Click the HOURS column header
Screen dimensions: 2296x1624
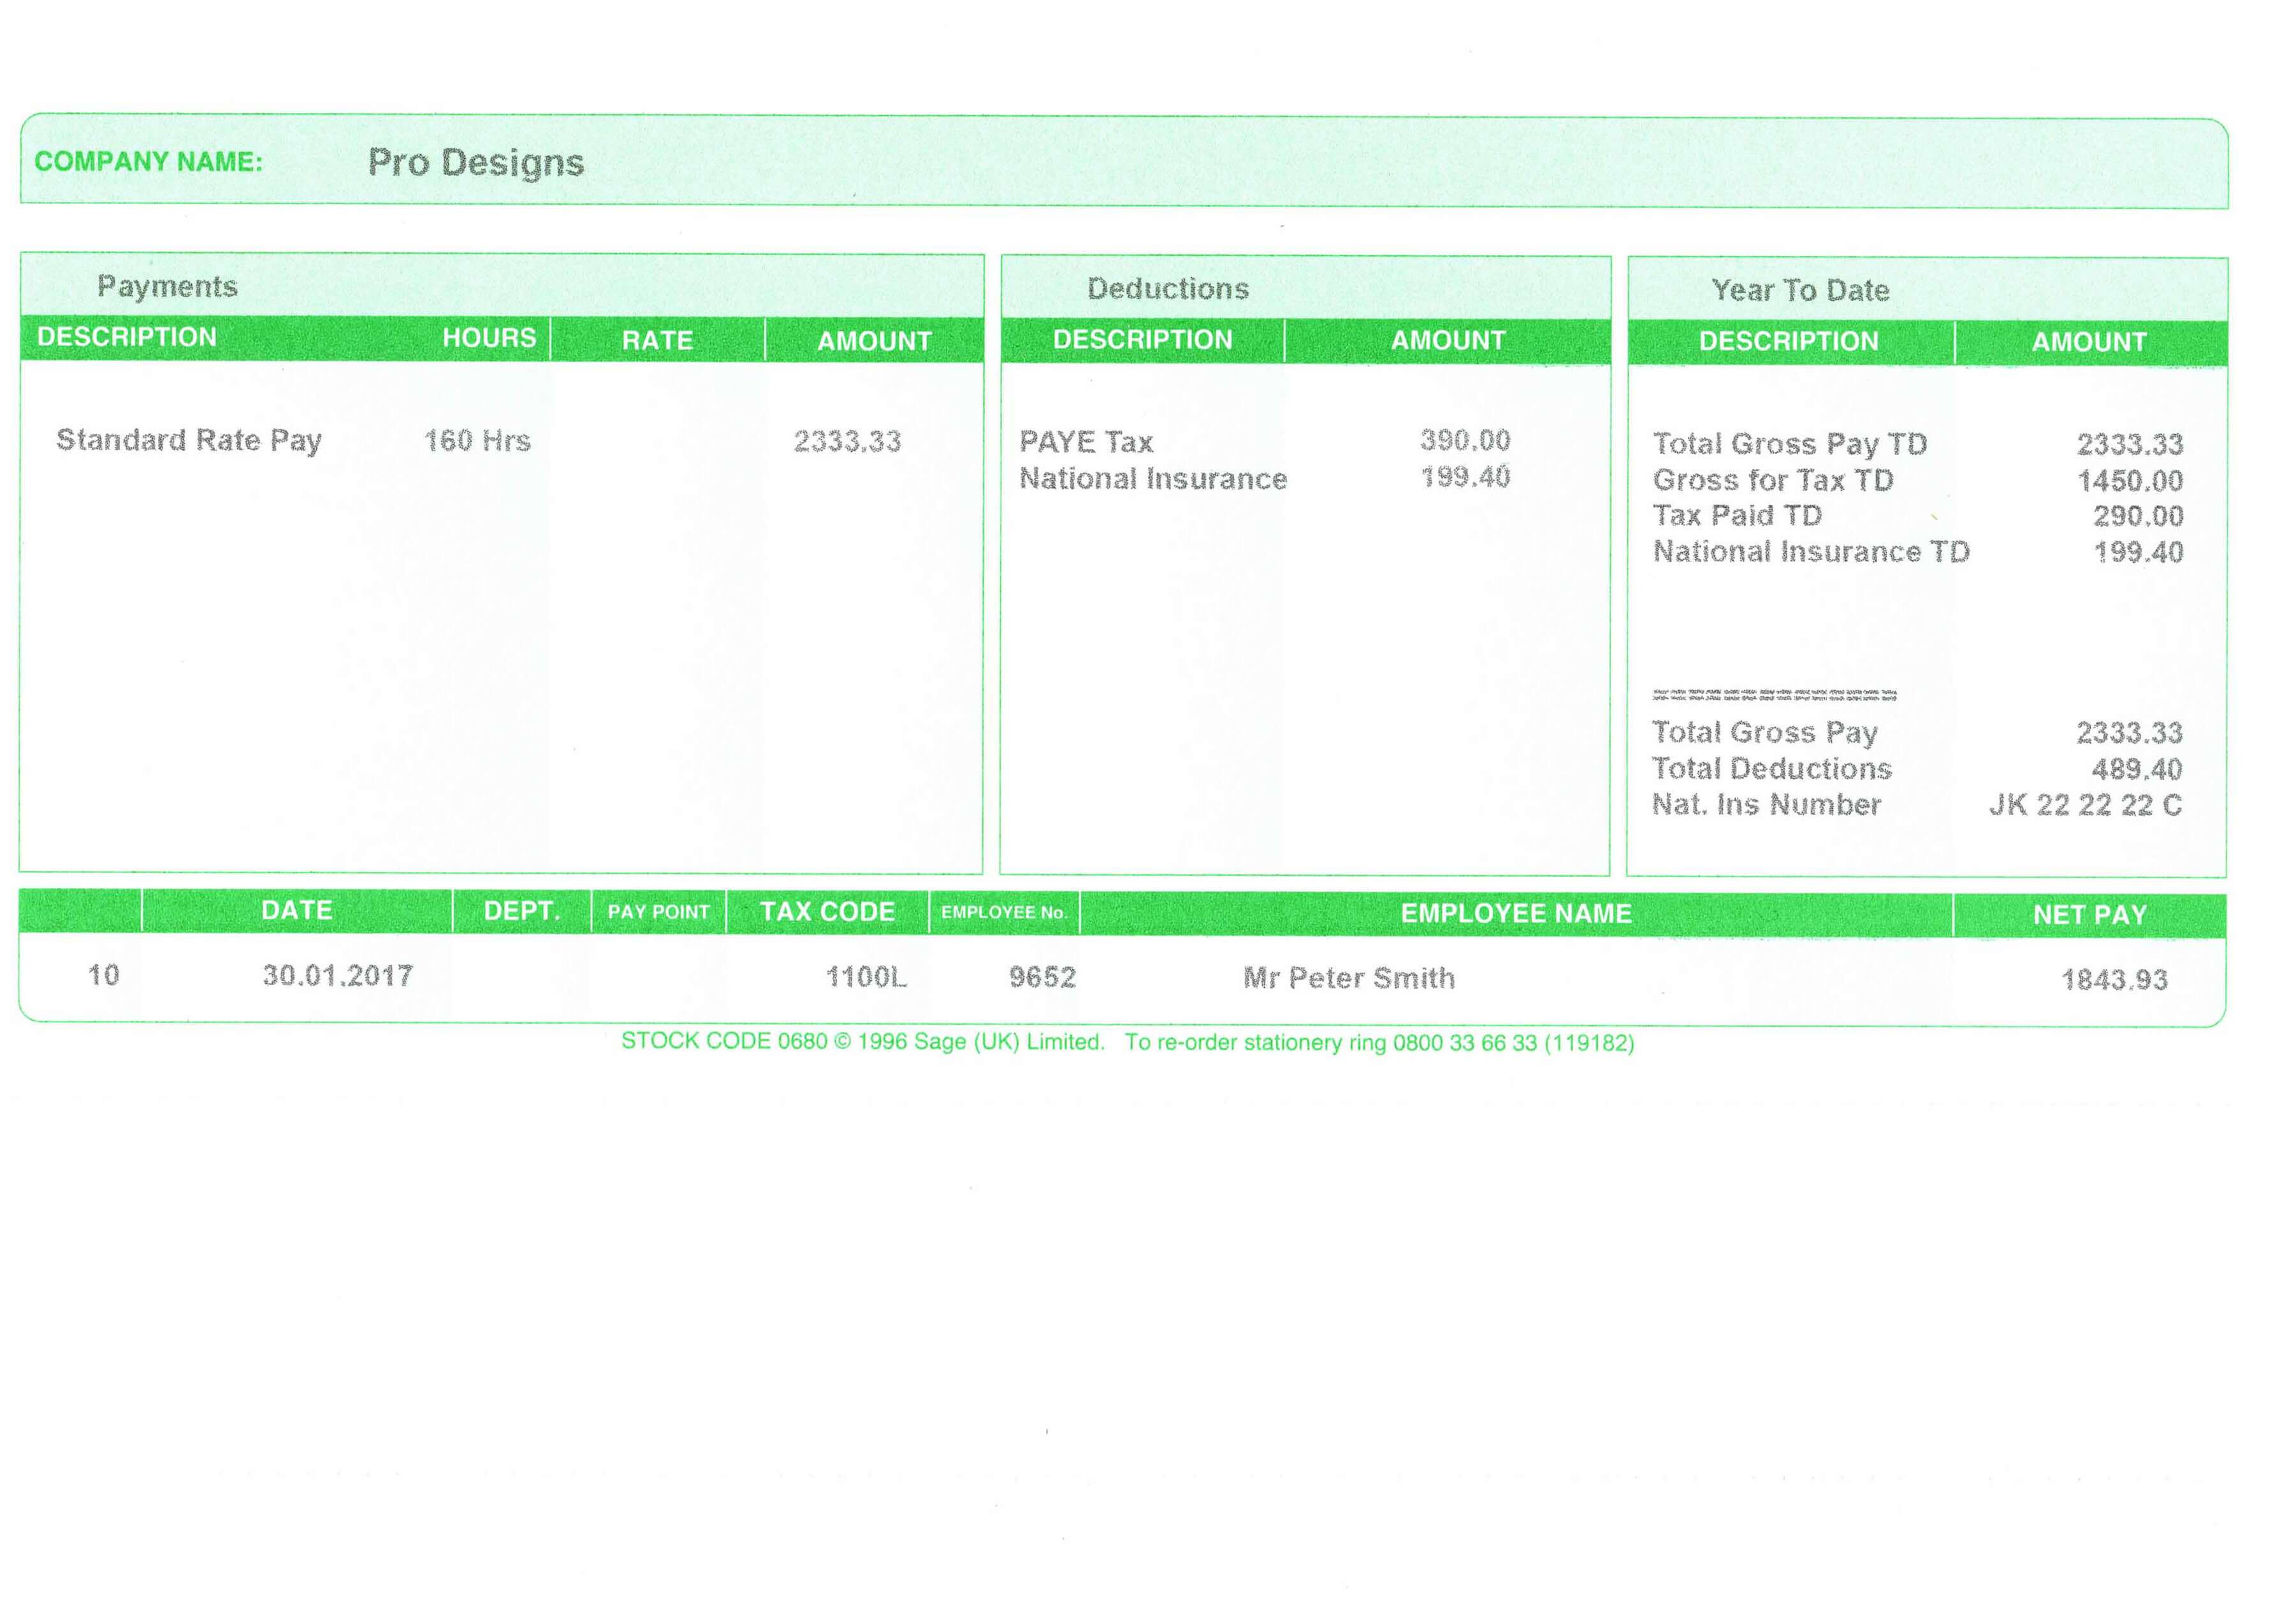tap(489, 338)
